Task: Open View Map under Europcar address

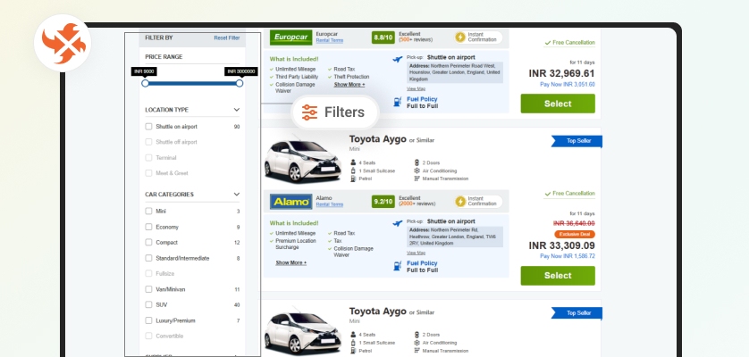Action: pyautogui.click(x=416, y=88)
